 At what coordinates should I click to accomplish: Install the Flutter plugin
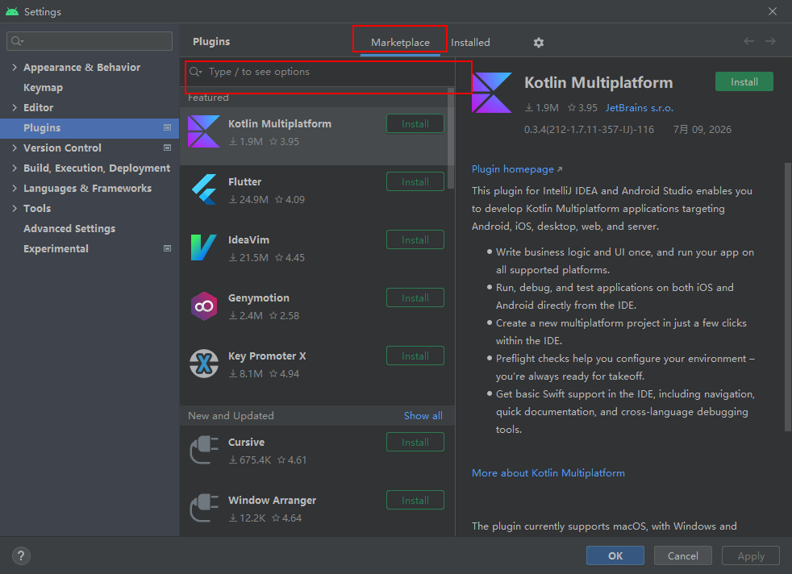(415, 181)
